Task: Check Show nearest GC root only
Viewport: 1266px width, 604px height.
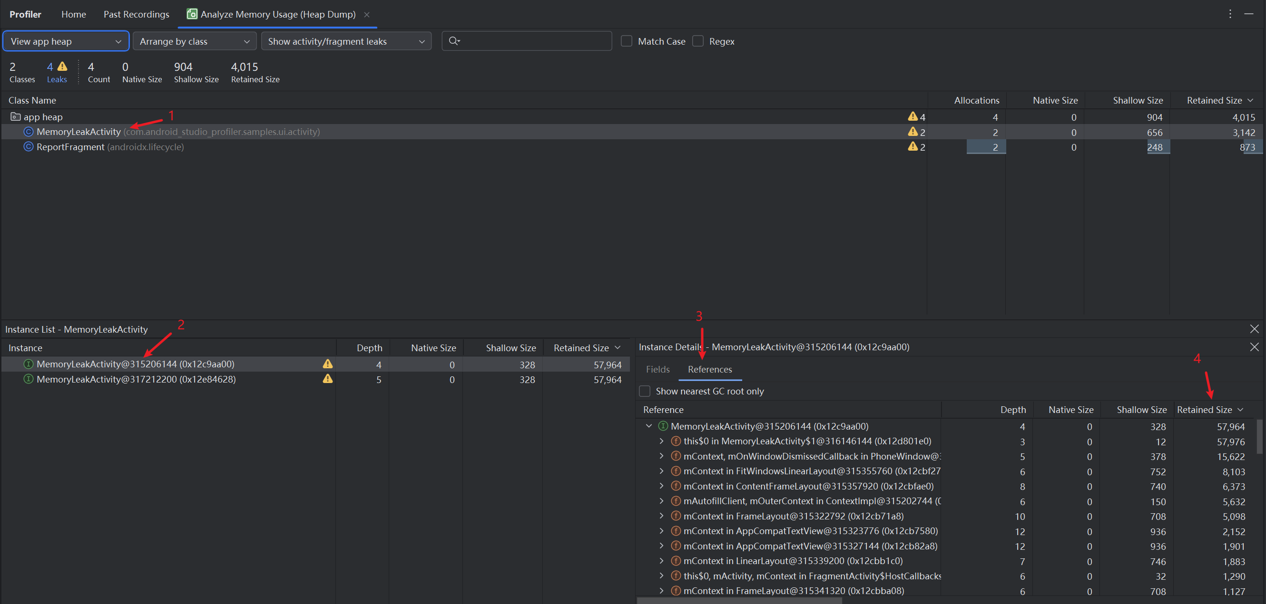Action: coord(645,392)
